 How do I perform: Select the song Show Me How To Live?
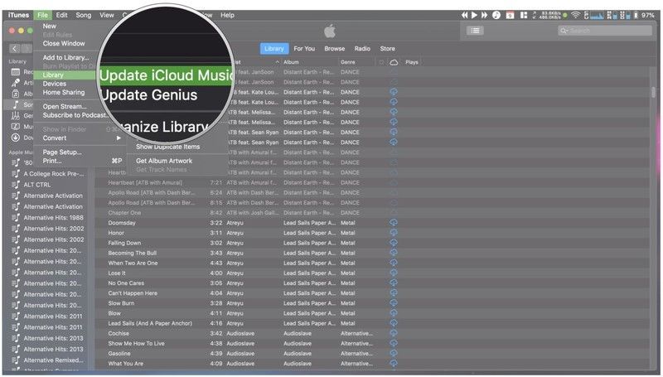(136, 343)
